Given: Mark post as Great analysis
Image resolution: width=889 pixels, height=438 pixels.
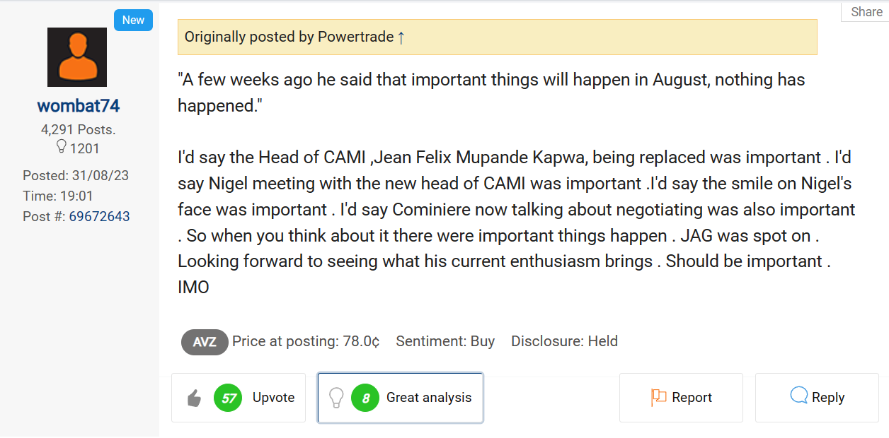Looking at the screenshot, I should (428, 398).
